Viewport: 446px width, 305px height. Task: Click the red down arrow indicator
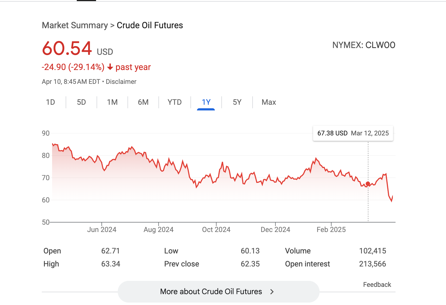coord(110,67)
